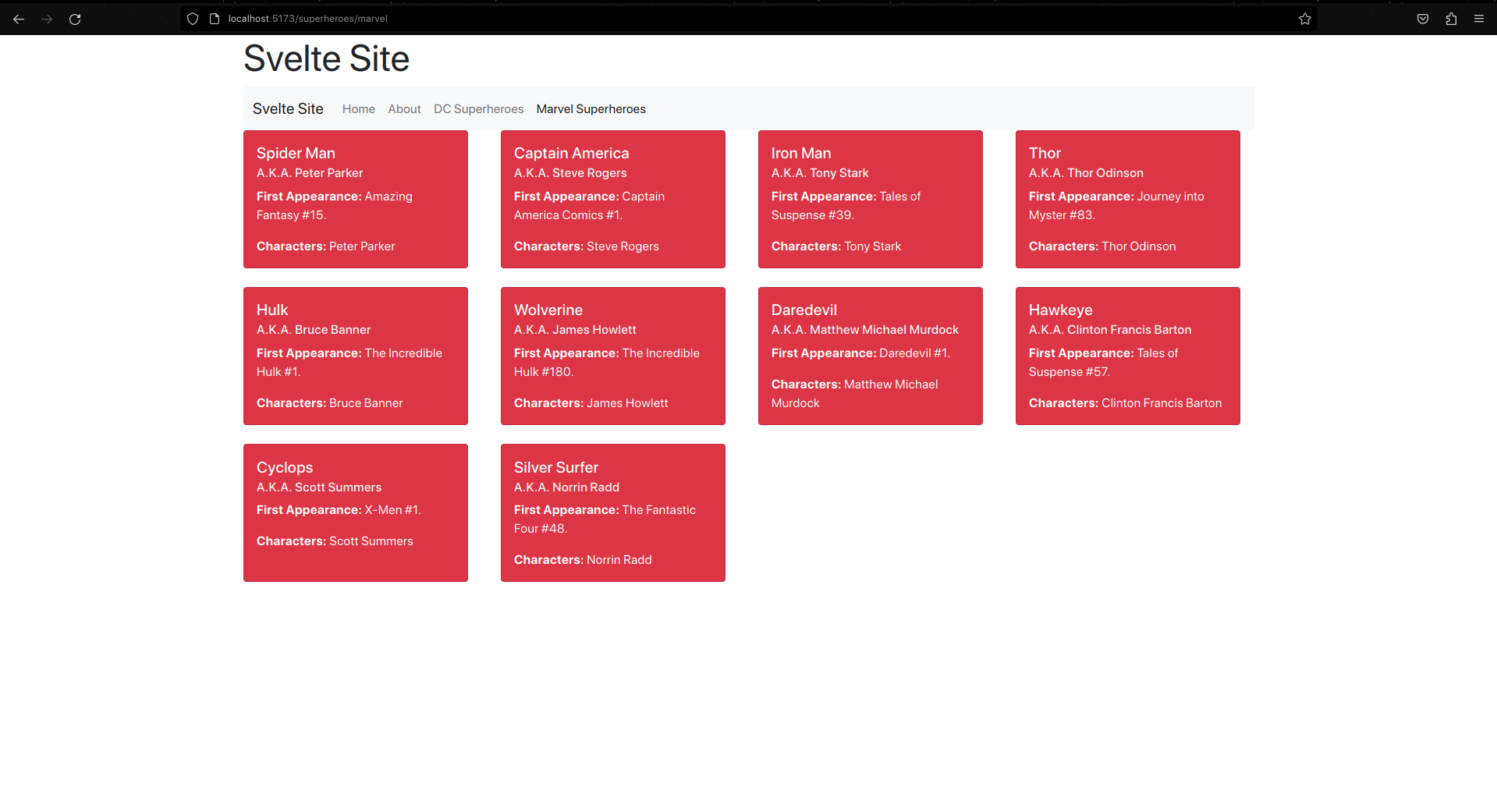The height and width of the screenshot is (787, 1497).
Task: Select the Captain America card title
Action: (x=571, y=154)
